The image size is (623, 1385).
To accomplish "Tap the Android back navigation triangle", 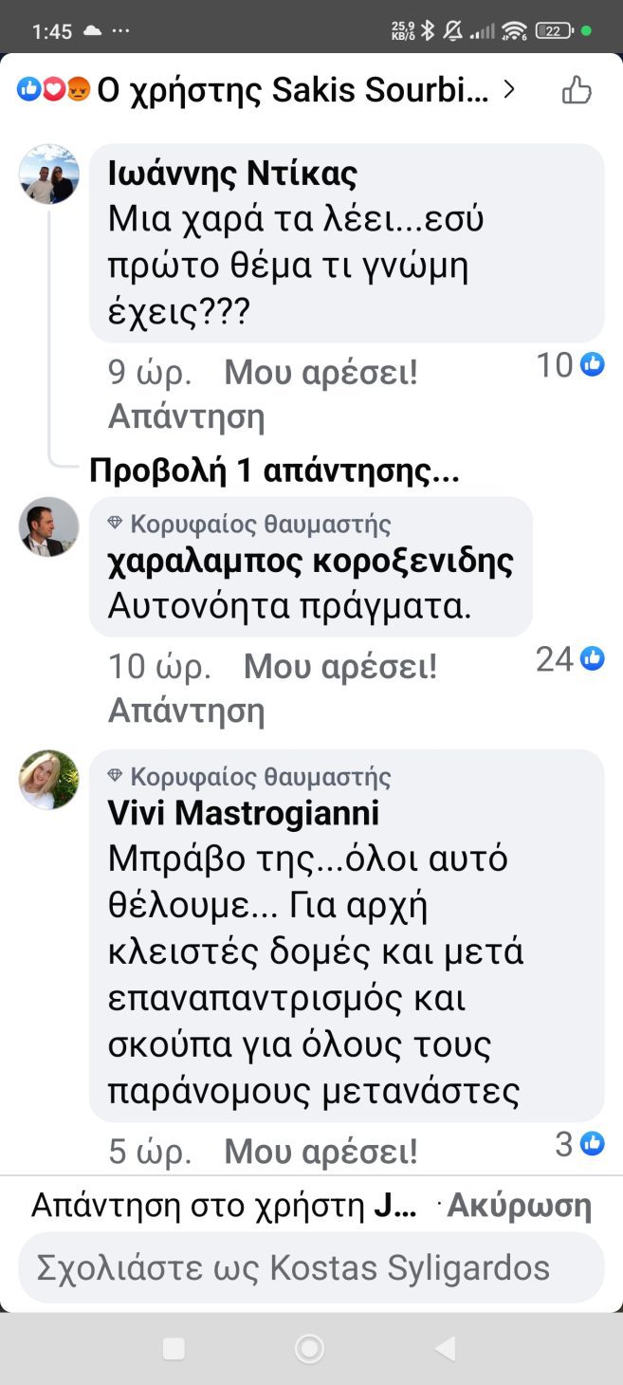I will point(445,1348).
